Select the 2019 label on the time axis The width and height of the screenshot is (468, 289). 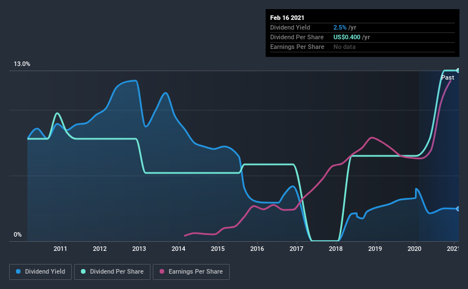pyautogui.click(x=375, y=249)
